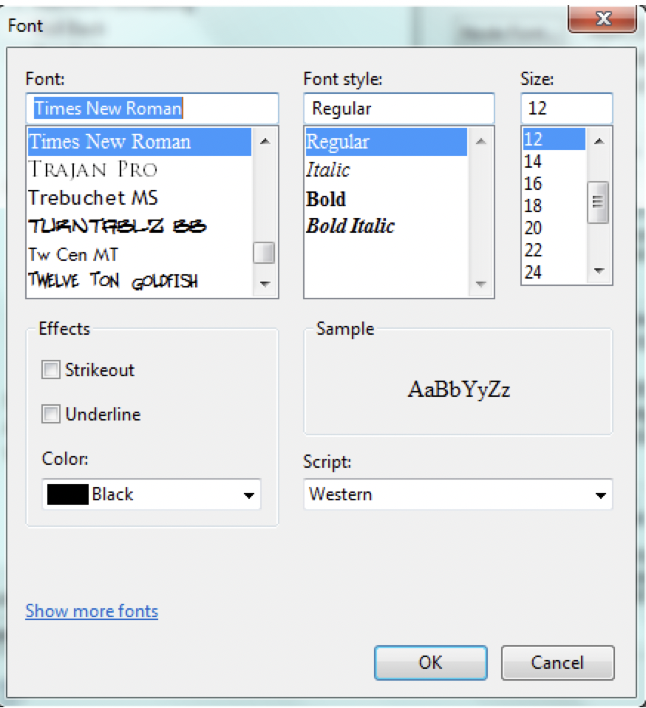This screenshot has width=646, height=708.
Task: Pick size 18 from the size list
Action: pyautogui.click(x=533, y=206)
